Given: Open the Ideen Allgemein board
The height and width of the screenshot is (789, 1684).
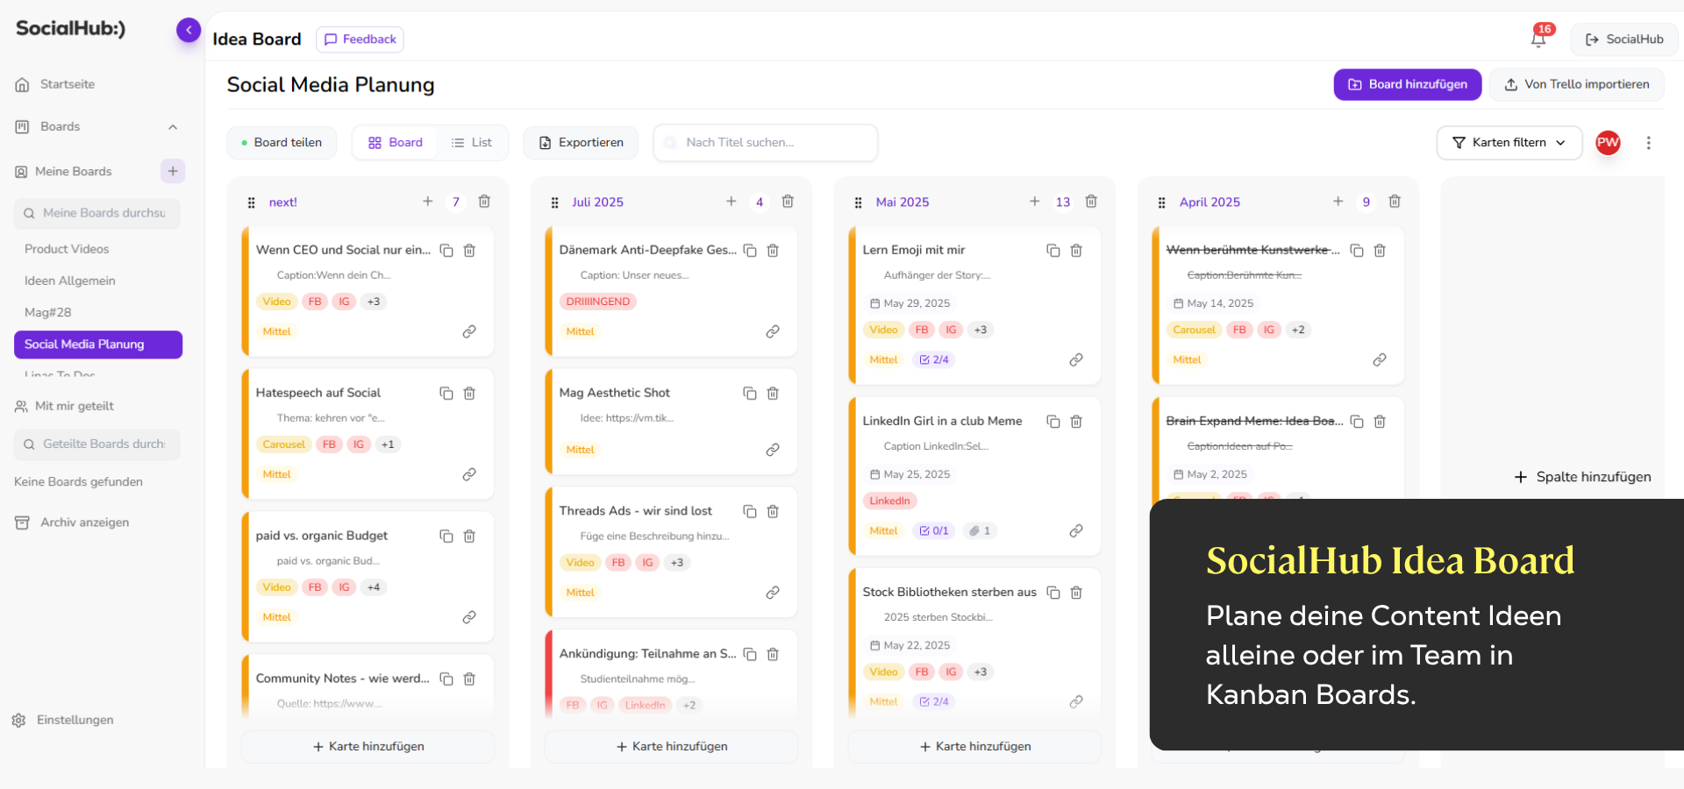Looking at the screenshot, I should [x=70, y=281].
